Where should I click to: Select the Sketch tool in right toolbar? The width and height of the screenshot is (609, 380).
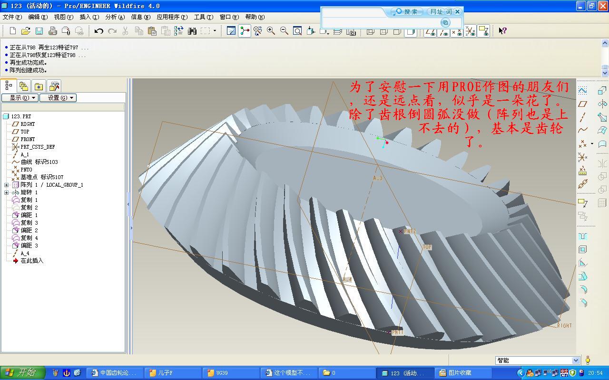(x=582, y=90)
